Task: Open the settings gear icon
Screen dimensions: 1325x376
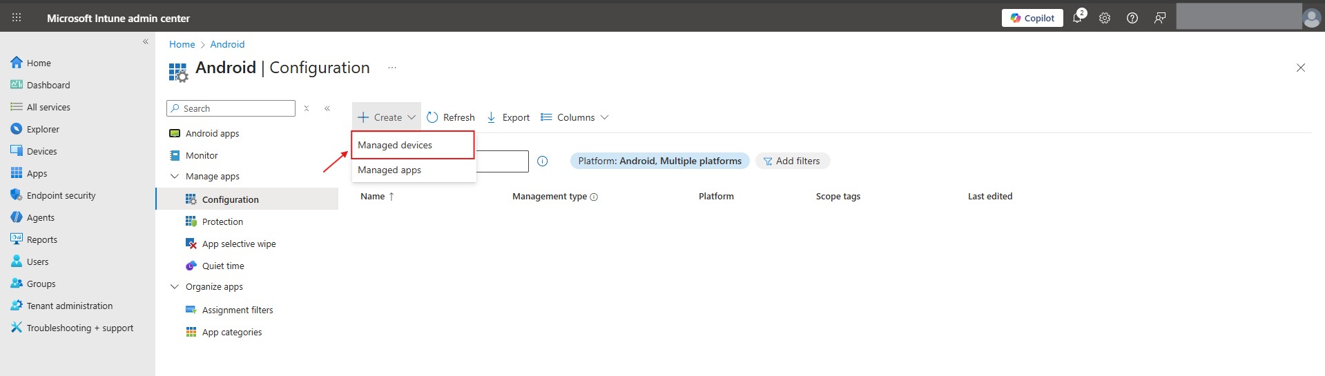Action: [x=1105, y=18]
